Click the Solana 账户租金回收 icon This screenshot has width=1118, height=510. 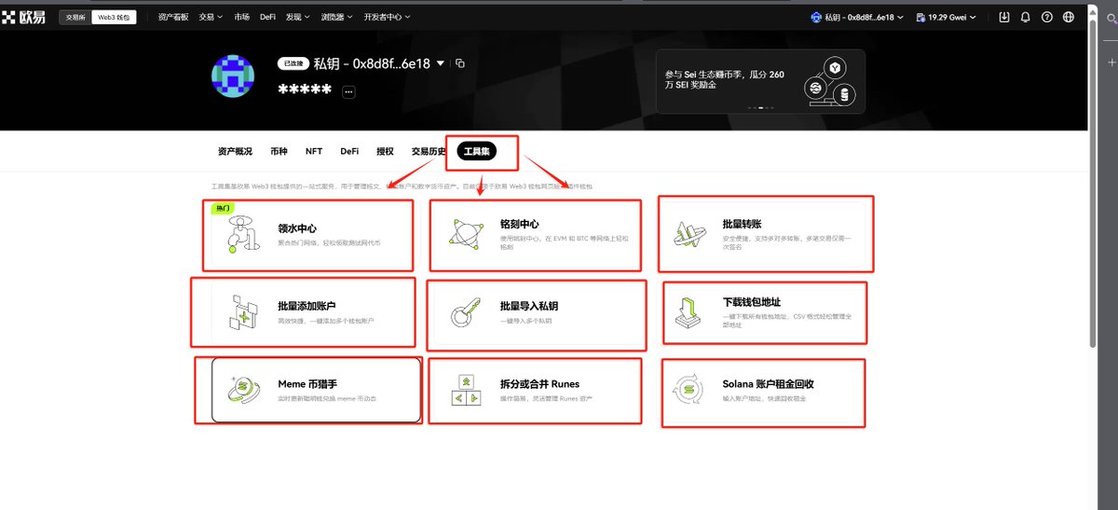688,391
